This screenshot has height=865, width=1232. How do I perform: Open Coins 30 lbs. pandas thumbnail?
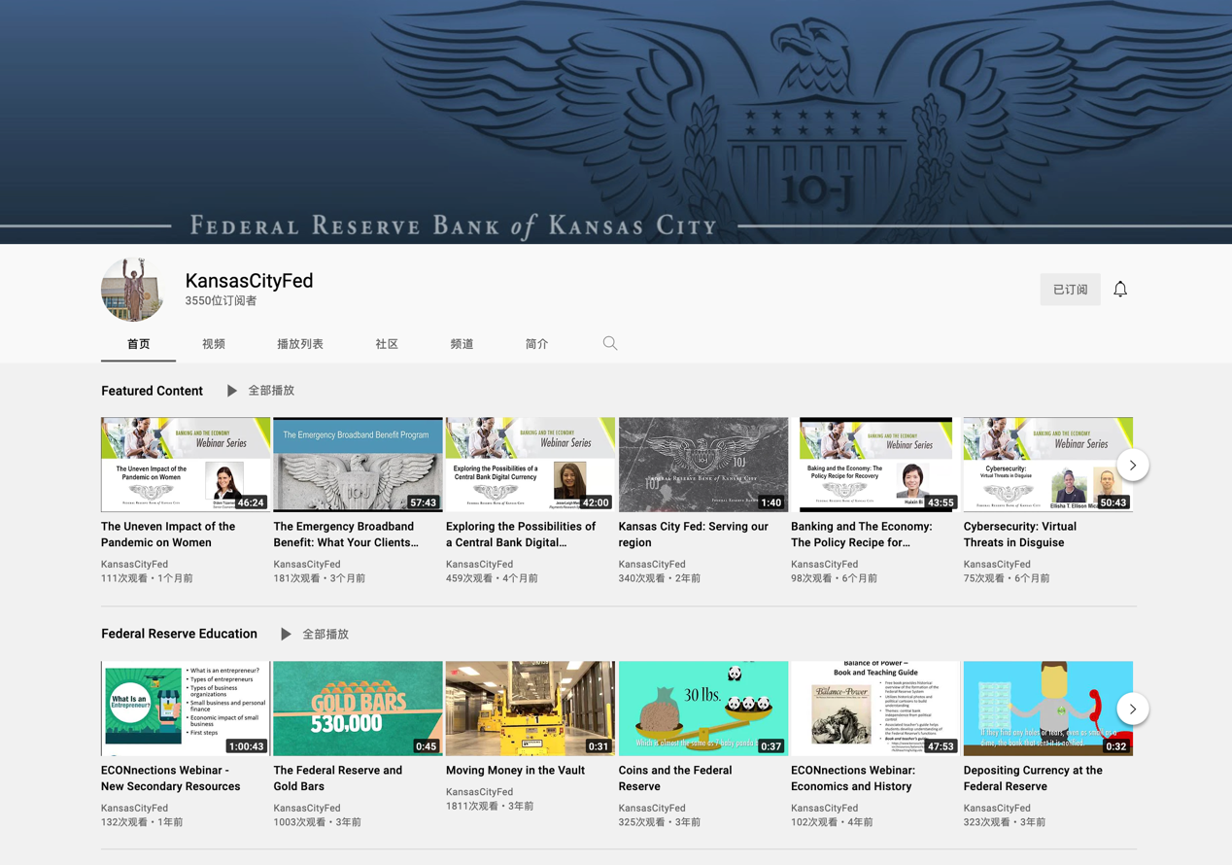[x=703, y=709]
